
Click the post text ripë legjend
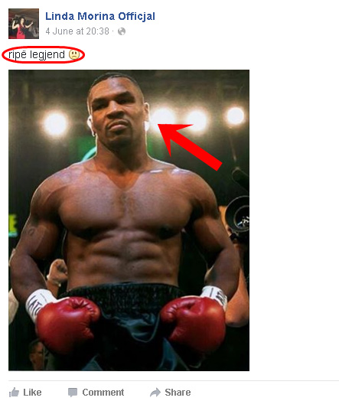click(x=37, y=55)
